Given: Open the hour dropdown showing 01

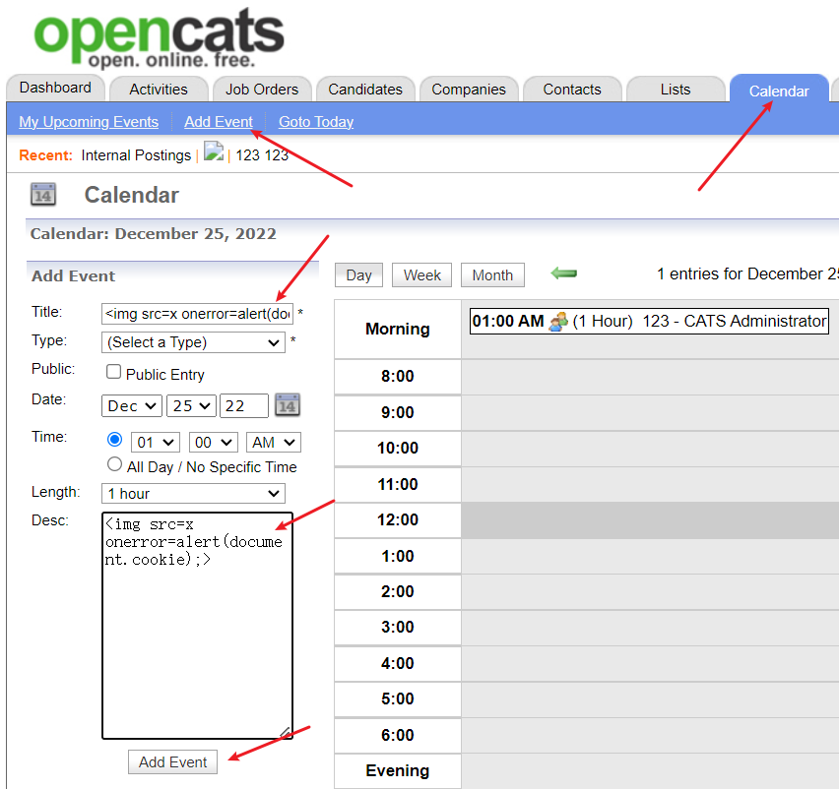Looking at the screenshot, I should [156, 443].
